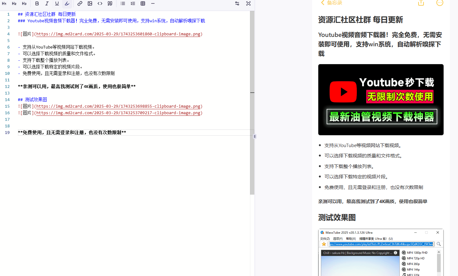This screenshot has height=276, width=458.
Task: Insert a code block
Action: tap(100, 3)
